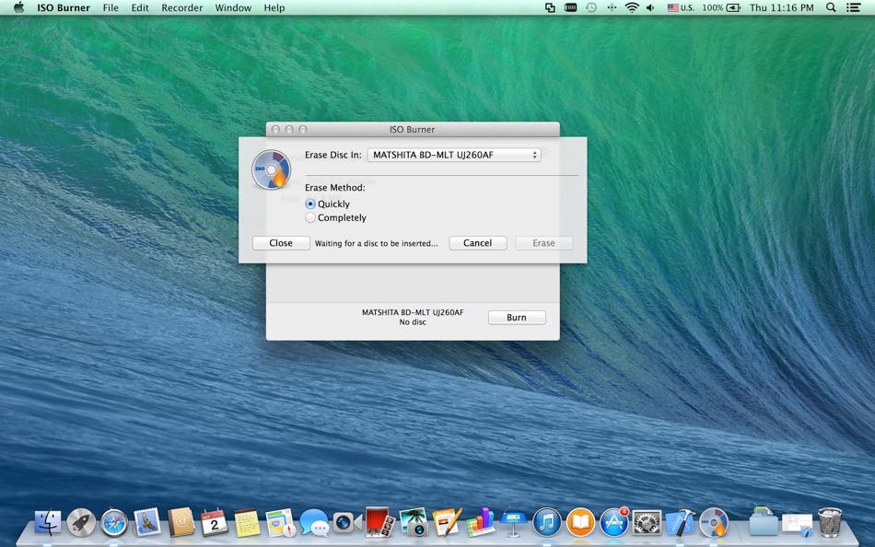Viewport: 875px width, 547px height.
Task: Open Finder from the Dock
Action: 48,523
